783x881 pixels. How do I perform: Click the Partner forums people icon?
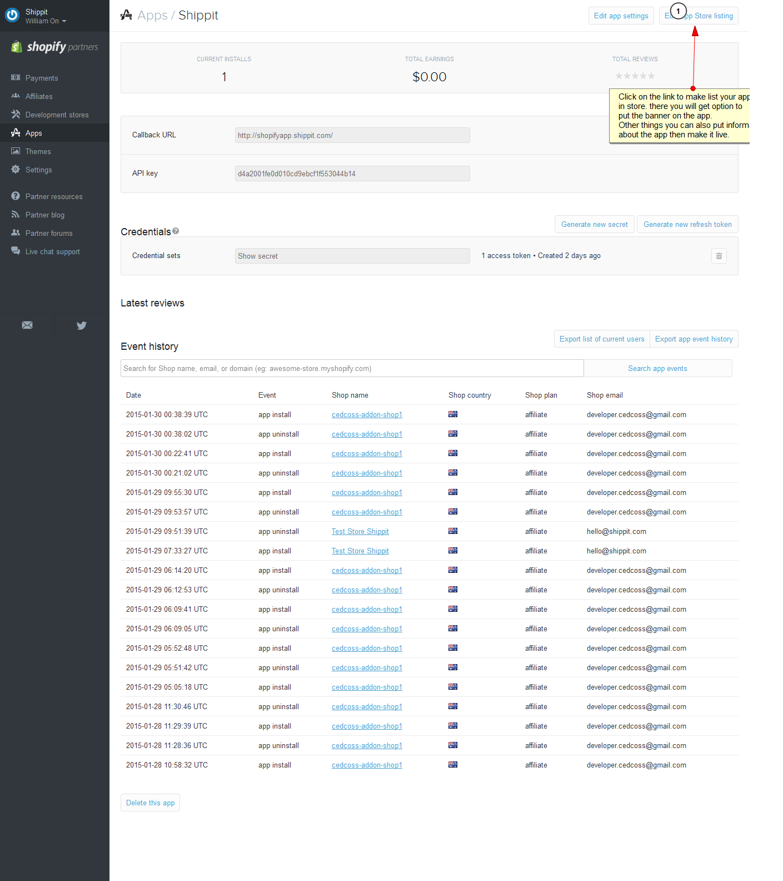[16, 233]
